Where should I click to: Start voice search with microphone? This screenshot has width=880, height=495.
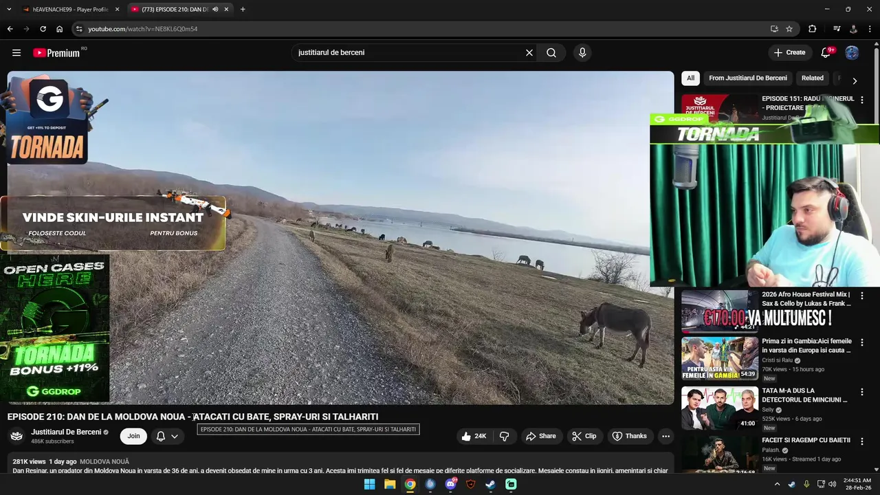(582, 53)
